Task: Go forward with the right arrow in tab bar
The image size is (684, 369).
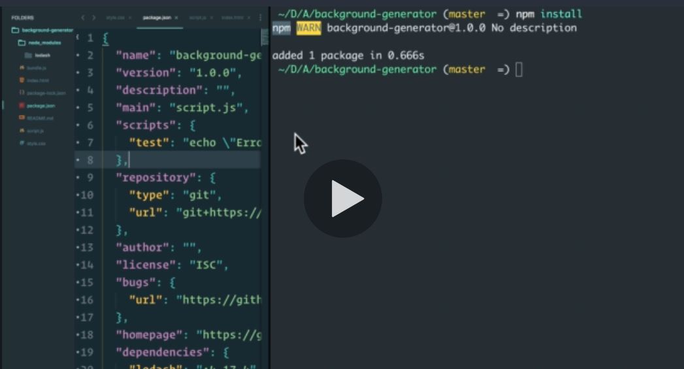Action: click(x=93, y=18)
